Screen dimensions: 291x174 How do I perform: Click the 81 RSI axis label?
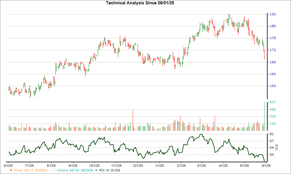coord(272,134)
